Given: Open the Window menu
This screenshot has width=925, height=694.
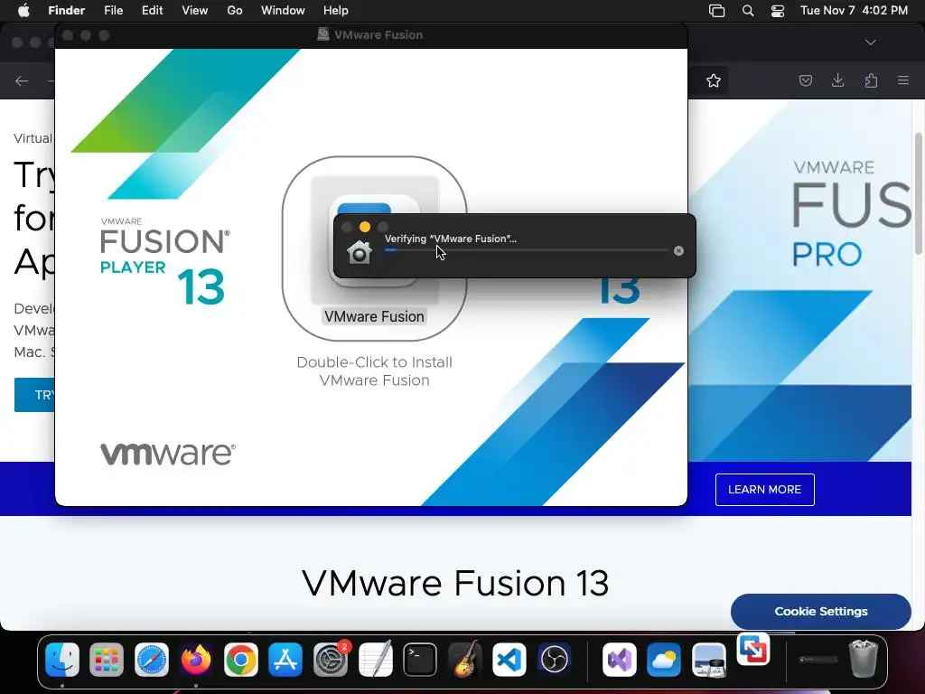Looking at the screenshot, I should 283,11.
